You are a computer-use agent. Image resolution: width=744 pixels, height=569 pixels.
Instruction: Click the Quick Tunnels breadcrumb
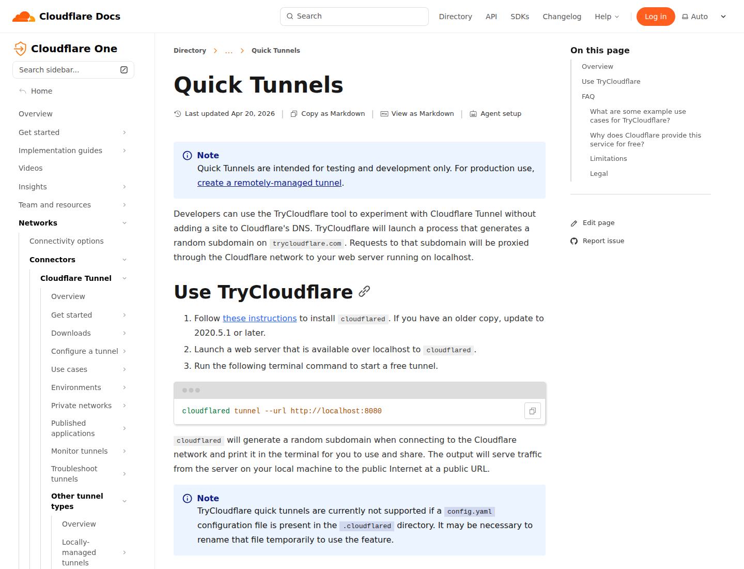point(275,50)
